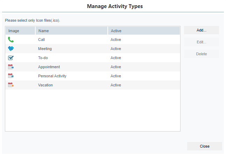Click the Active status of Call
Viewport: 226px width, 156px height.
116,40
